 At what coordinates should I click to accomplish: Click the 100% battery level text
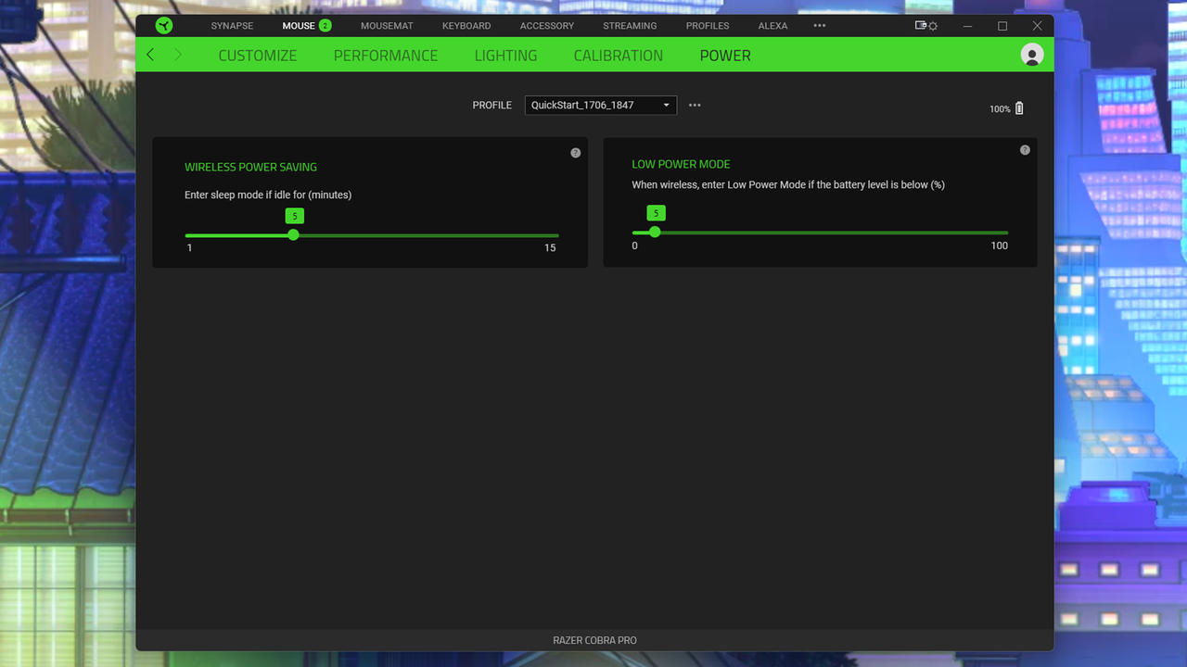coord(1000,109)
